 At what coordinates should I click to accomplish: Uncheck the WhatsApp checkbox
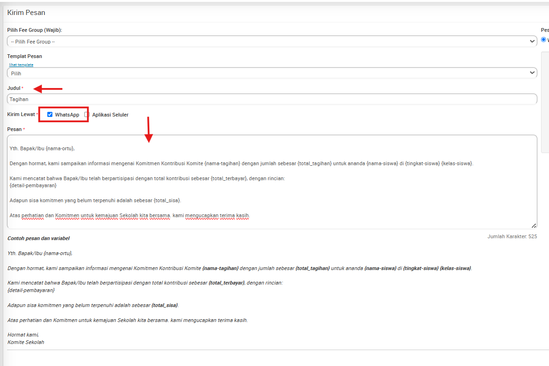50,115
